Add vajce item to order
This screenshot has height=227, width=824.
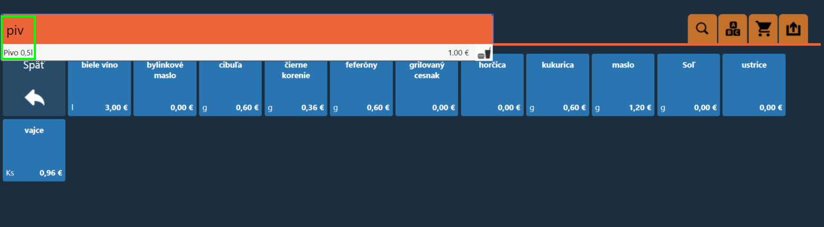pos(34,150)
